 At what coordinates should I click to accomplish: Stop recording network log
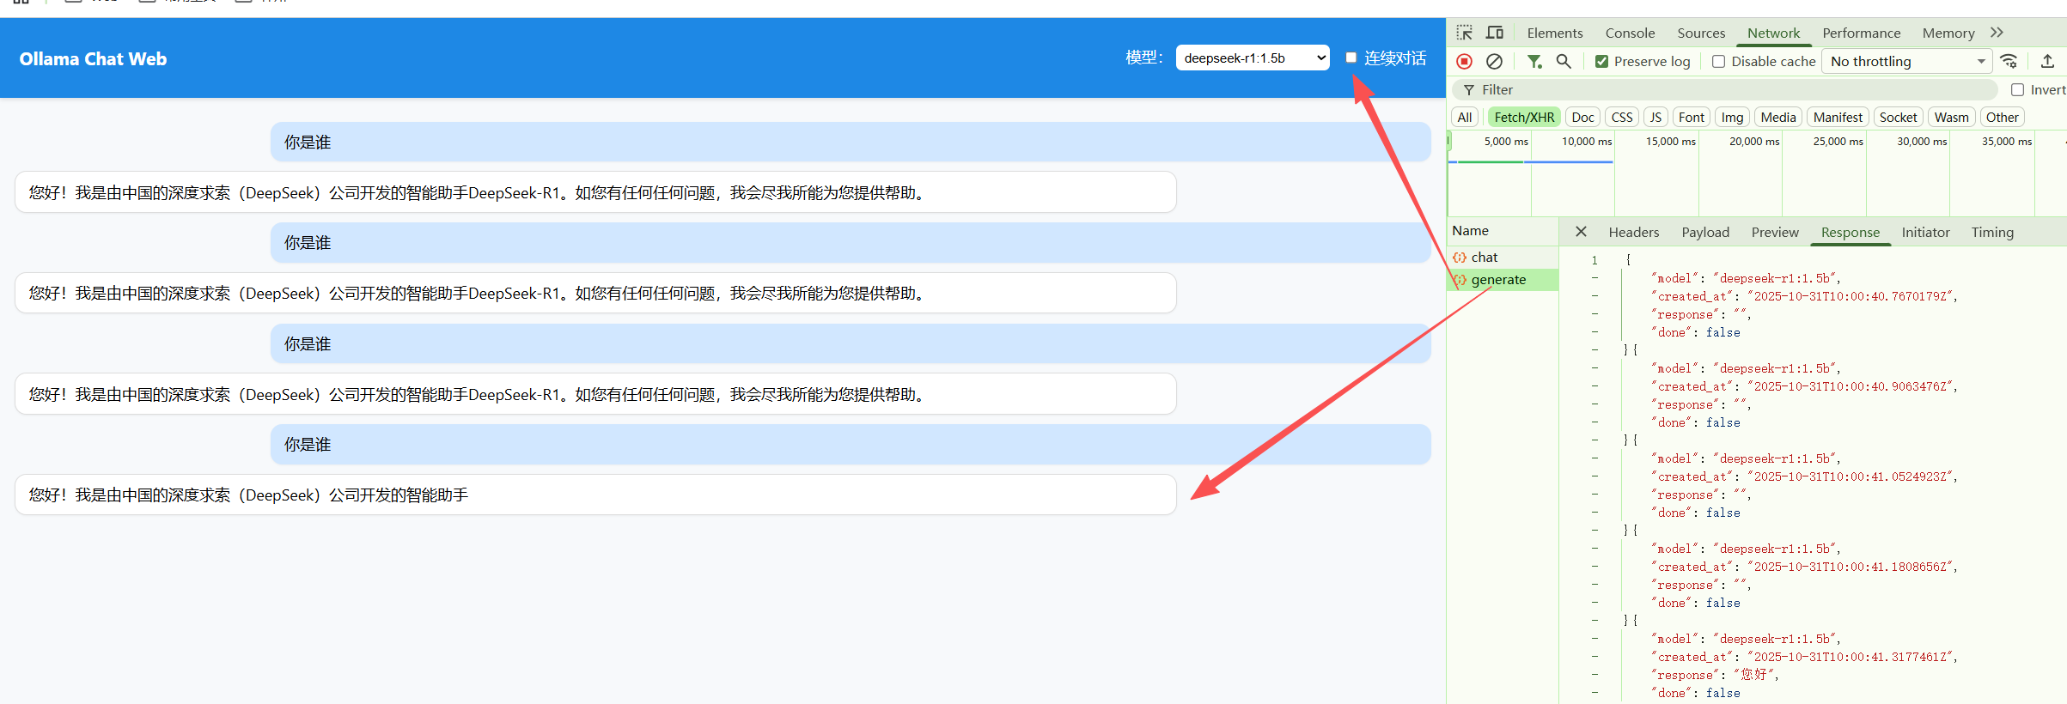coord(1465,61)
